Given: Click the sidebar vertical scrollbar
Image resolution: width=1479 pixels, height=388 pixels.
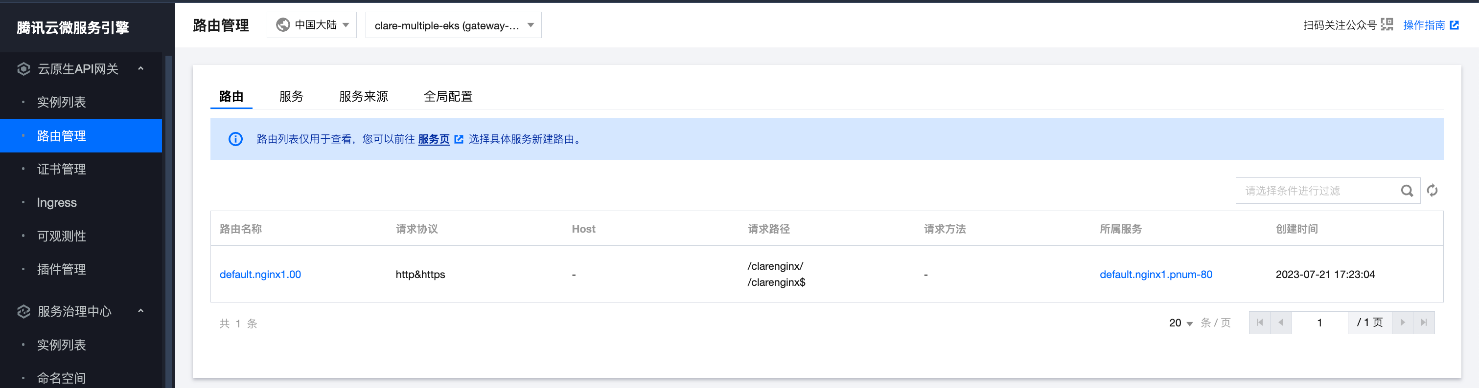Looking at the screenshot, I should point(168,221).
